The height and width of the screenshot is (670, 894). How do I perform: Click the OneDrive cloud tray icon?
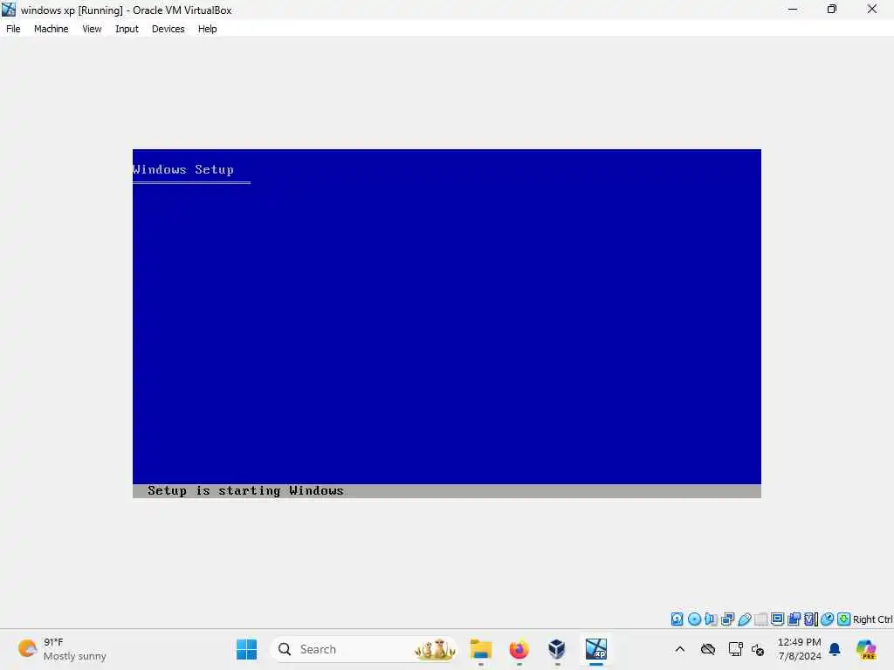pos(708,649)
